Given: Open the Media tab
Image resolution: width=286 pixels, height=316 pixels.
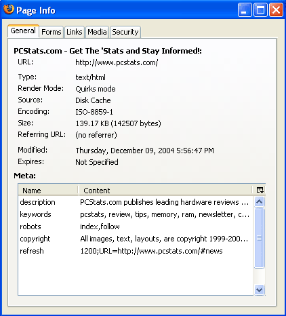Looking at the screenshot, I should [x=97, y=32].
